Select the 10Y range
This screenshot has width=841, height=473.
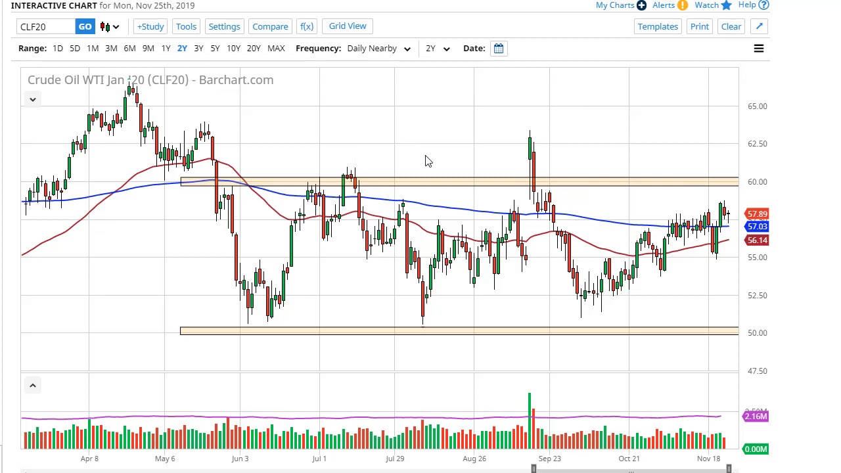233,48
